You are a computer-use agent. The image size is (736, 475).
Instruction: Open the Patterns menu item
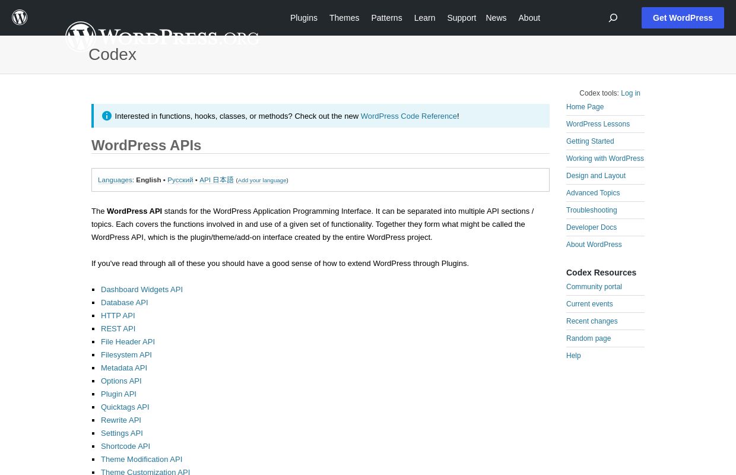(386, 18)
